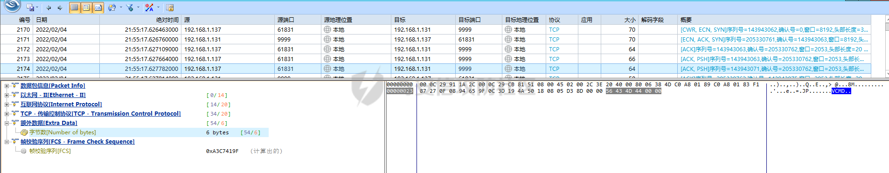Open the language icon dropdown arrow

point(158,7)
